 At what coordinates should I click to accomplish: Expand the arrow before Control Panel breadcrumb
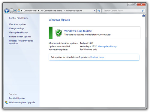pos(22,11)
